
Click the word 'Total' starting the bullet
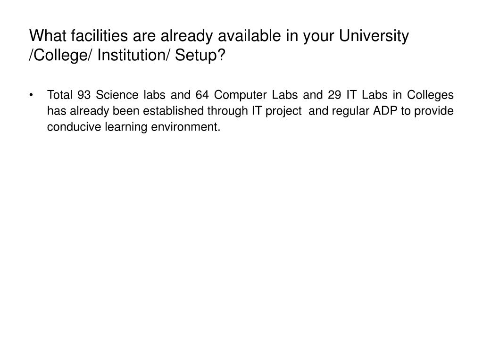(x=60, y=95)
